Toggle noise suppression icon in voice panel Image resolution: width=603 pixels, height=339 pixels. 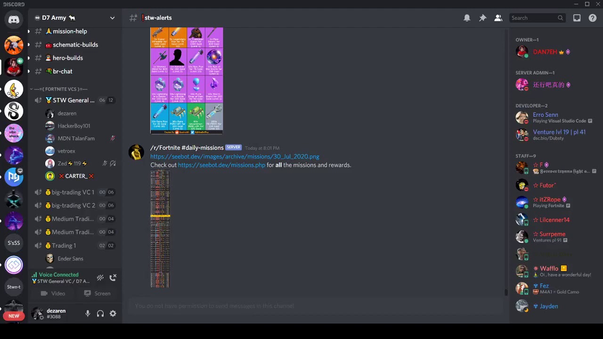coord(100,278)
